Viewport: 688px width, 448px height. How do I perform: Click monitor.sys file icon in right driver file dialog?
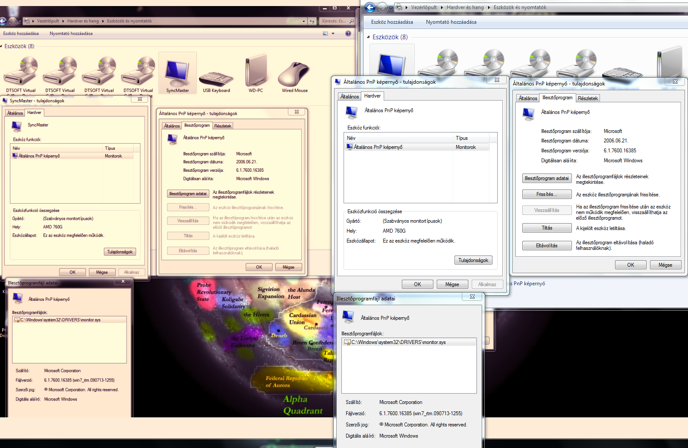click(347, 342)
